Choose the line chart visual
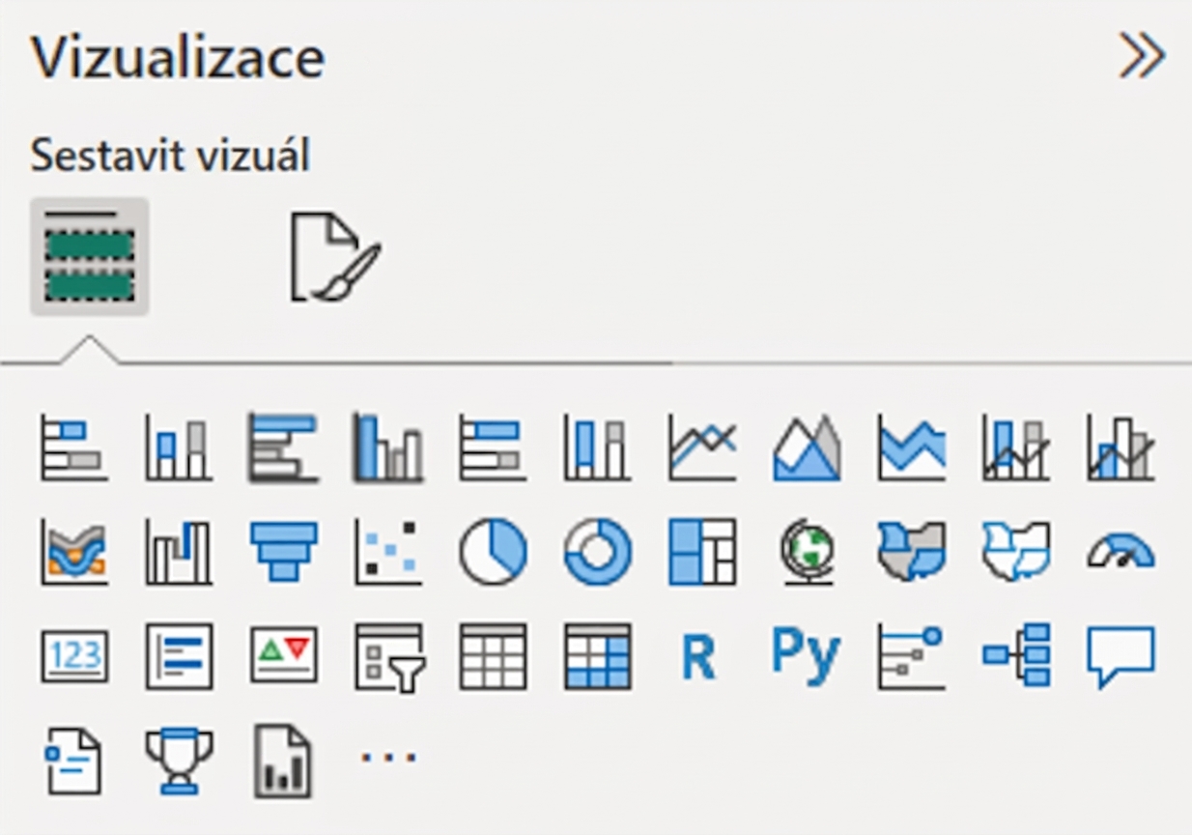The image size is (1192, 835). click(x=702, y=447)
